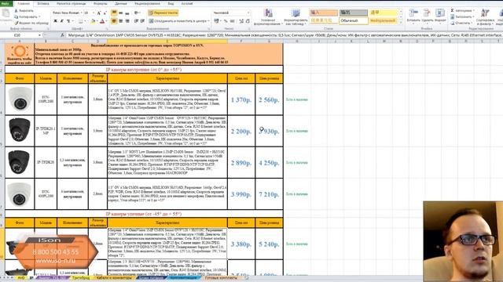Open Sort and Filter menu
Image resolution: width=503 pixels, height=282 pixels.
[x=485, y=17]
